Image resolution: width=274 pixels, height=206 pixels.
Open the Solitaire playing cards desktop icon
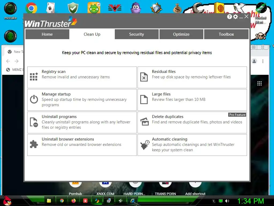click(51, 8)
